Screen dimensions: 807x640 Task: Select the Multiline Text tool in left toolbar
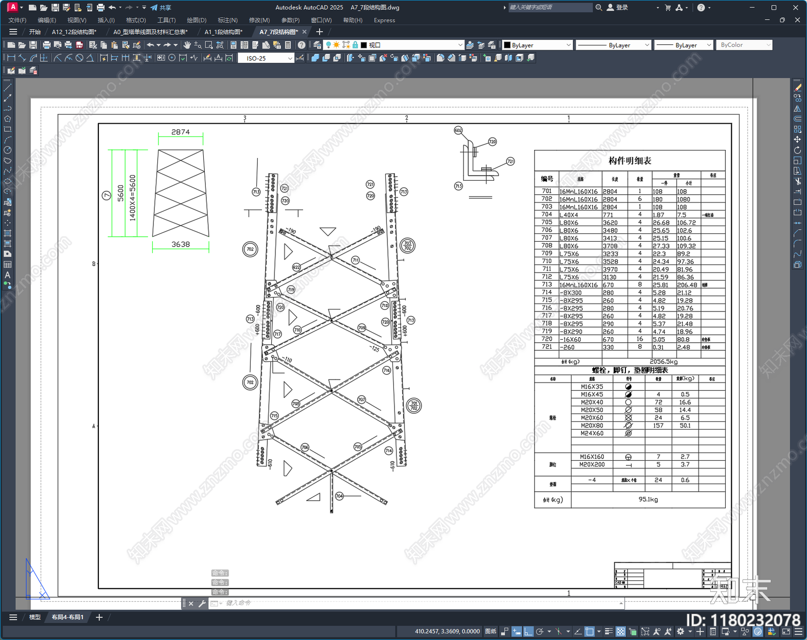tap(8, 275)
